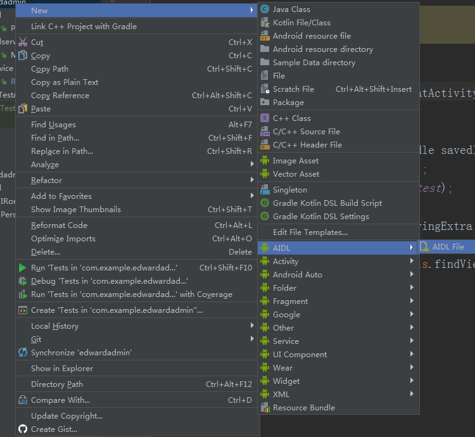
Task: Click the Run with Coverage icon
Action: click(x=23, y=294)
